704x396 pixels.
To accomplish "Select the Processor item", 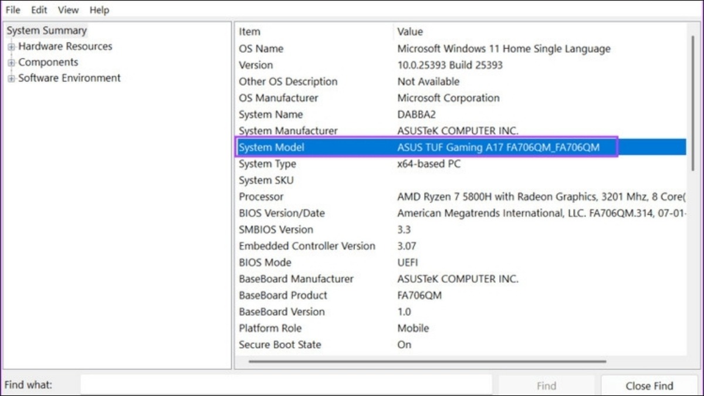I will (x=261, y=197).
